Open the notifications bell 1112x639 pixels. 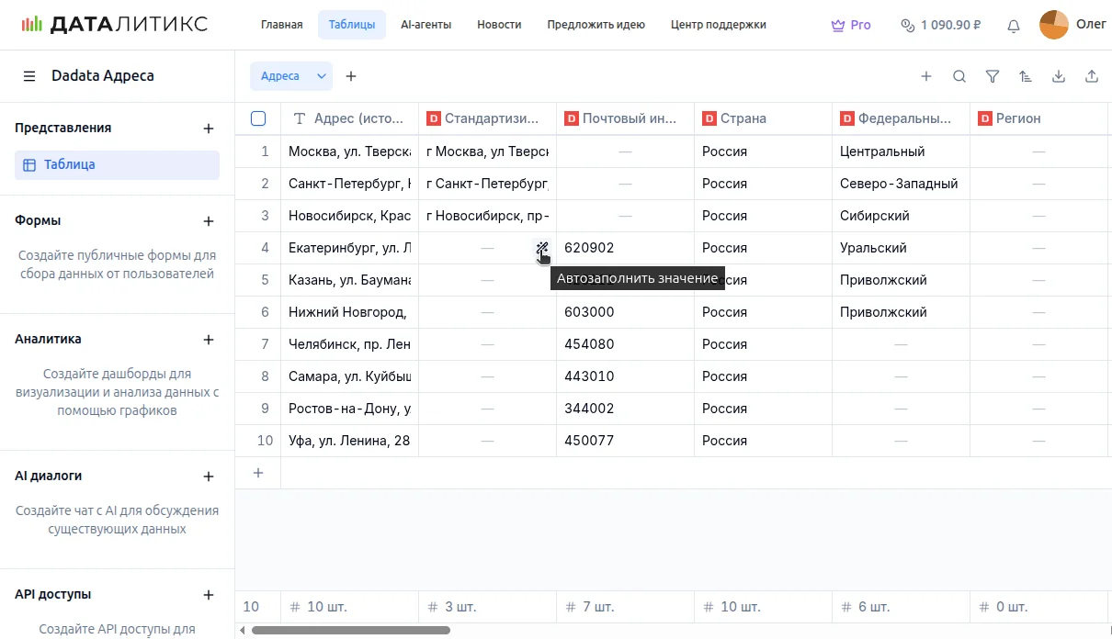pyautogui.click(x=1014, y=26)
